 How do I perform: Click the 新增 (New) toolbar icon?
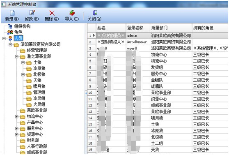coord(12,13)
